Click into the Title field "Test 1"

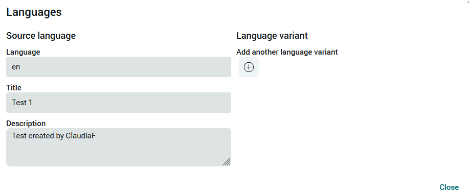coord(119,103)
